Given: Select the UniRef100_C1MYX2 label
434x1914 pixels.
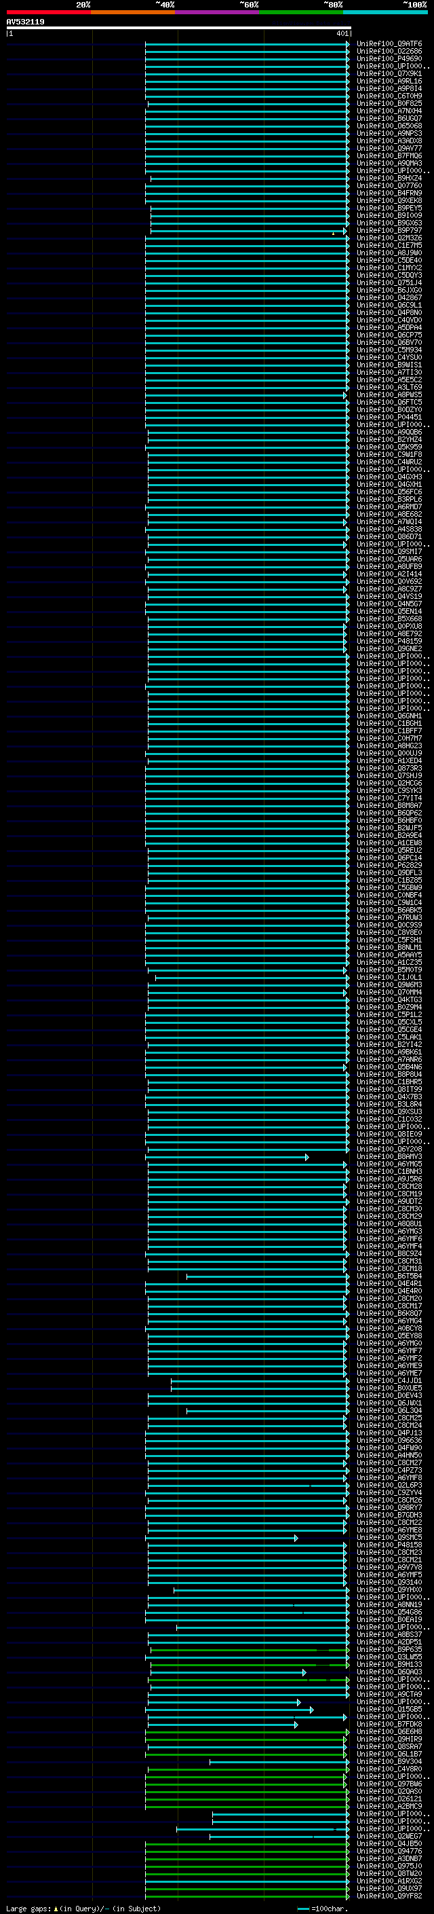Looking at the screenshot, I should (389, 268).
